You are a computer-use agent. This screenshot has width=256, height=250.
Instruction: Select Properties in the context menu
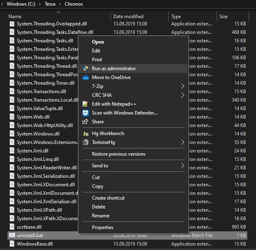click(102, 227)
